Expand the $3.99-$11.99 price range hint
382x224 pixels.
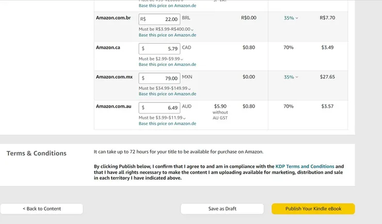(184, 118)
